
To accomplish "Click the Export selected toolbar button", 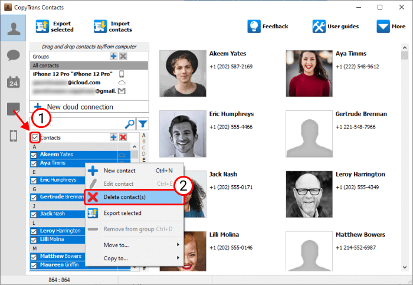I will coord(55,27).
